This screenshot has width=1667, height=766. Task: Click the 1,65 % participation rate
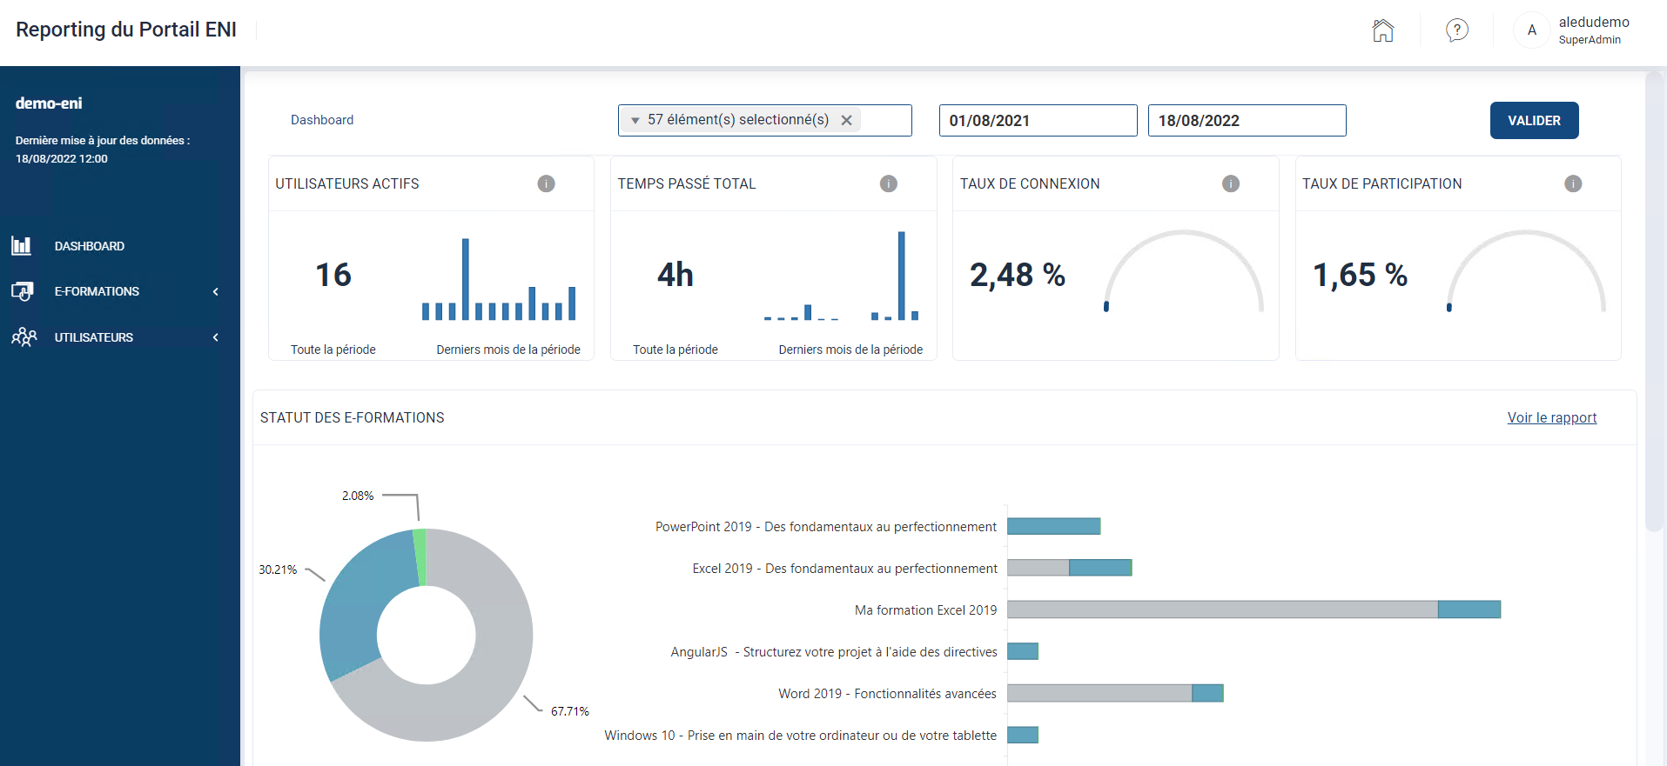[1360, 275]
